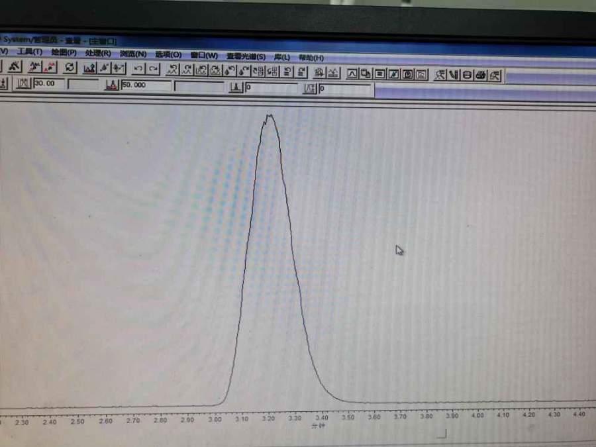Click the 分钟 axis title
This screenshot has width=596, height=447.
point(318,426)
